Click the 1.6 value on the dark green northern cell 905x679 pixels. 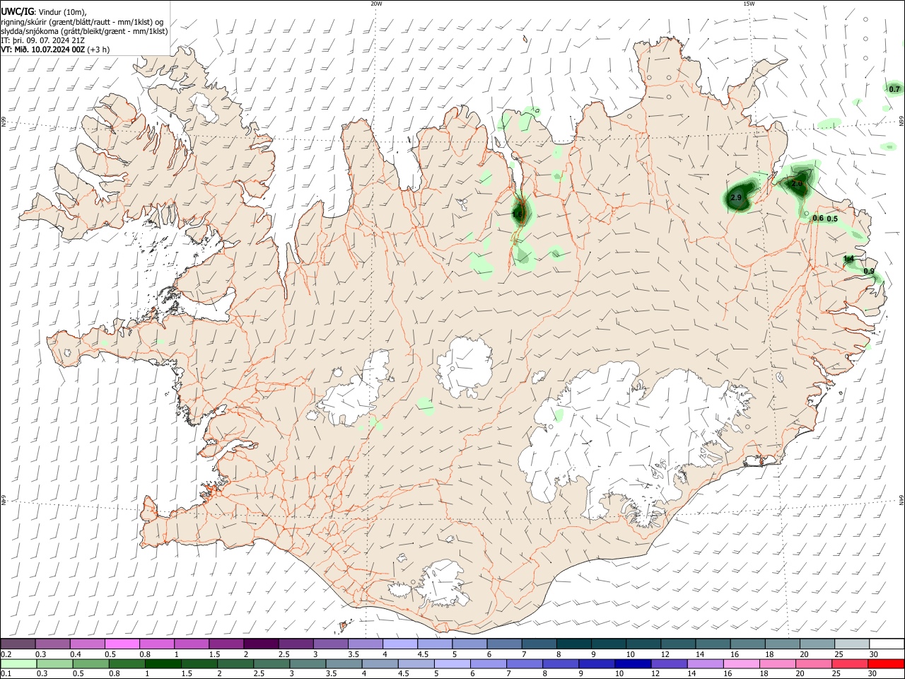tap(518, 214)
